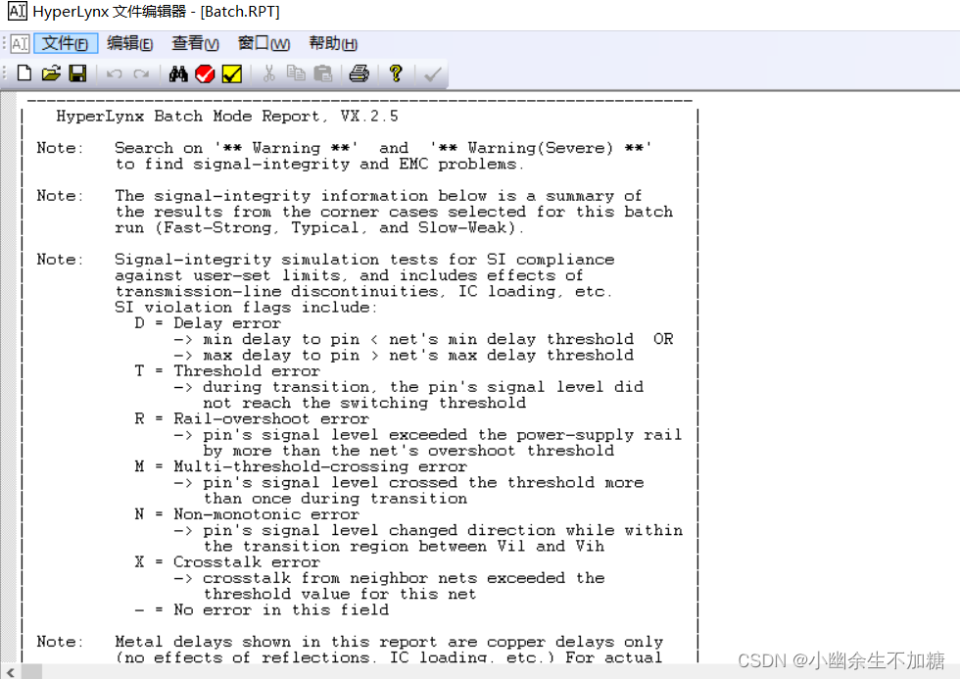This screenshot has height=679, width=960.
Task: Click the Undo arrow icon
Action: tap(115, 74)
